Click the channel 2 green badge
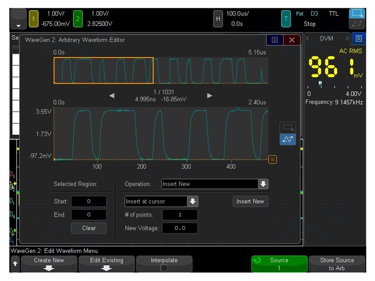 78,19
